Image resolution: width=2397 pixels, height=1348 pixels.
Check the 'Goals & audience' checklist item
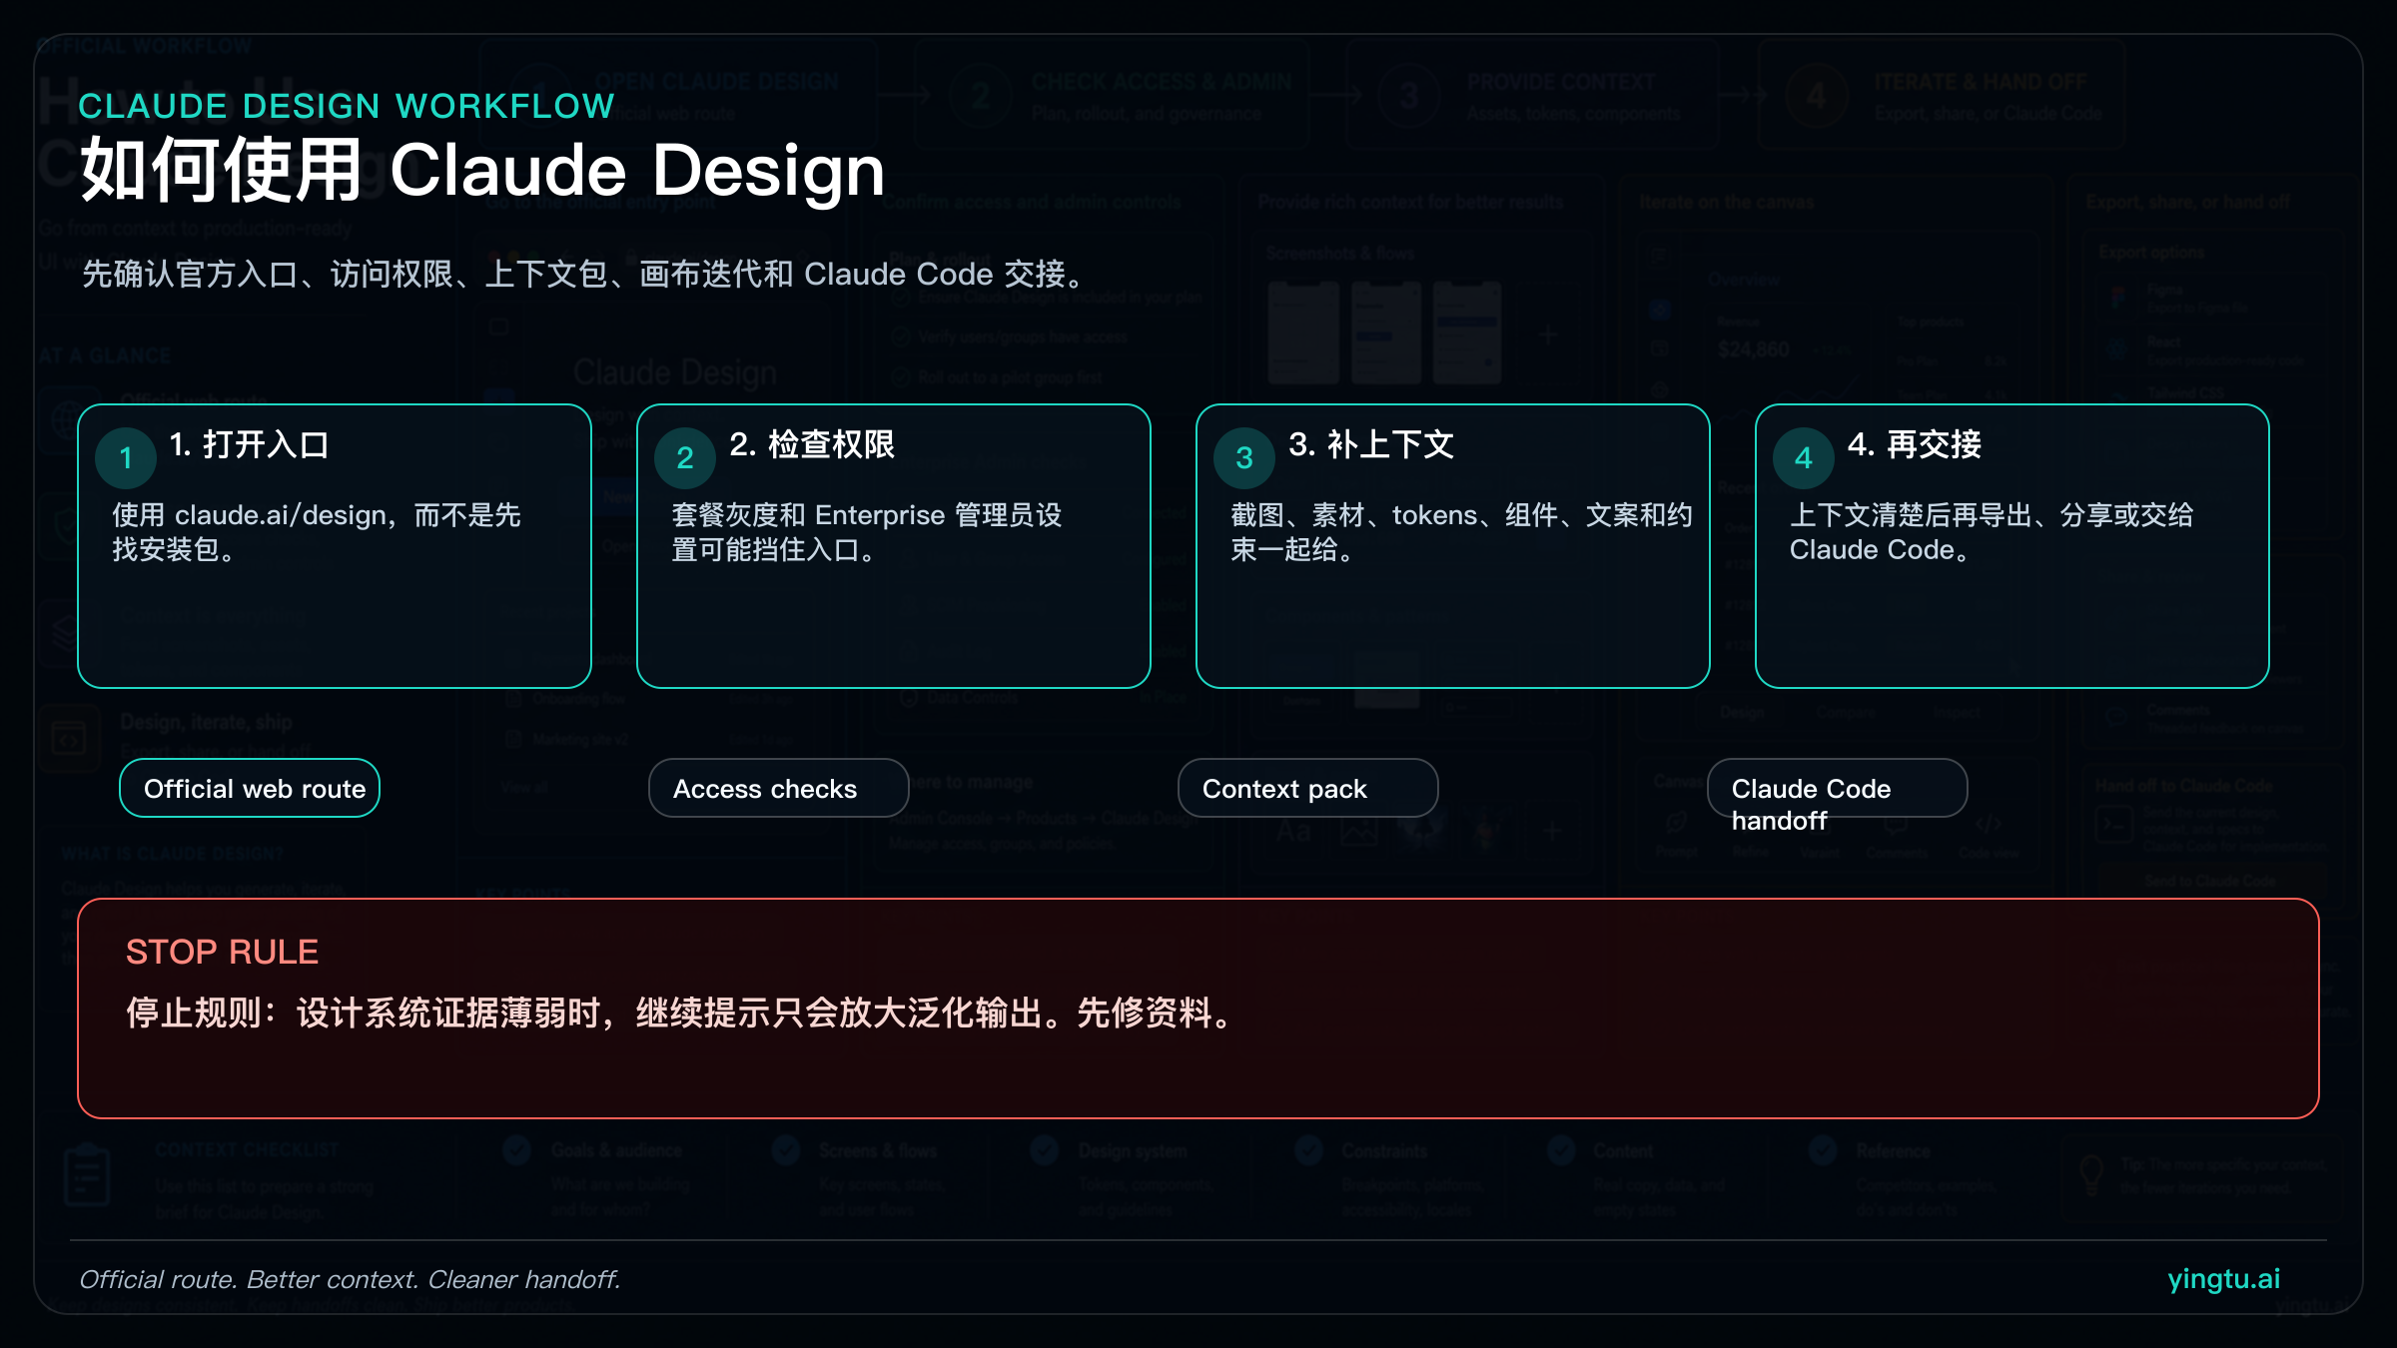(x=516, y=1150)
